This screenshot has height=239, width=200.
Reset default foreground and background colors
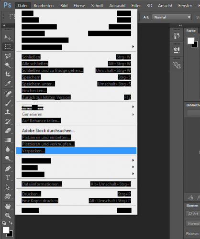4,223
